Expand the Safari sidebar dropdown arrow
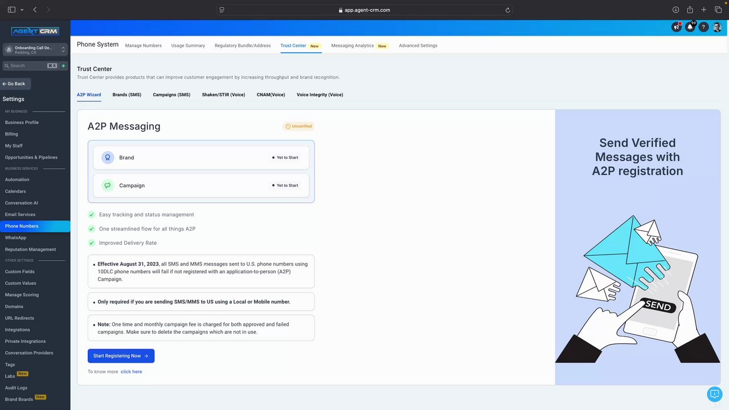 22,10
